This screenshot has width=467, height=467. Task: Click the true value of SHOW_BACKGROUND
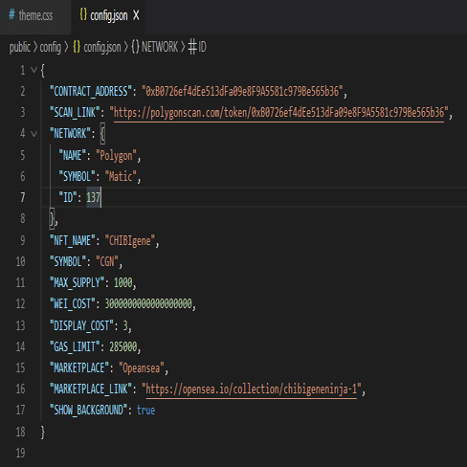pyautogui.click(x=145, y=411)
